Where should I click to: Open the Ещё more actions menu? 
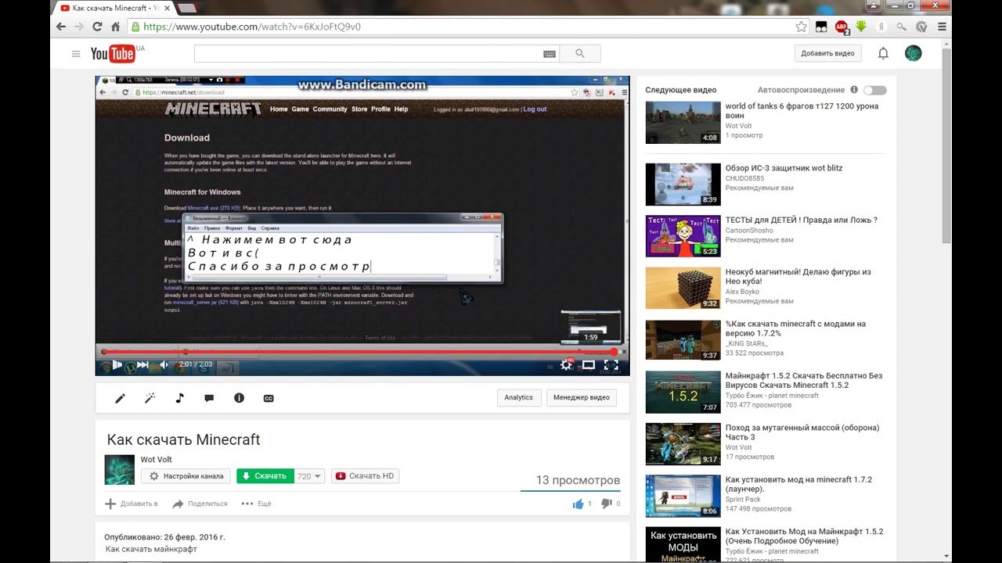pos(256,504)
